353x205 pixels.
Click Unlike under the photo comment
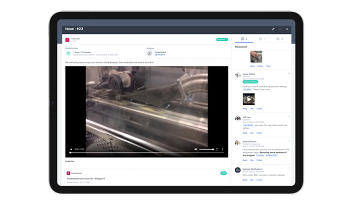[x=260, y=66]
